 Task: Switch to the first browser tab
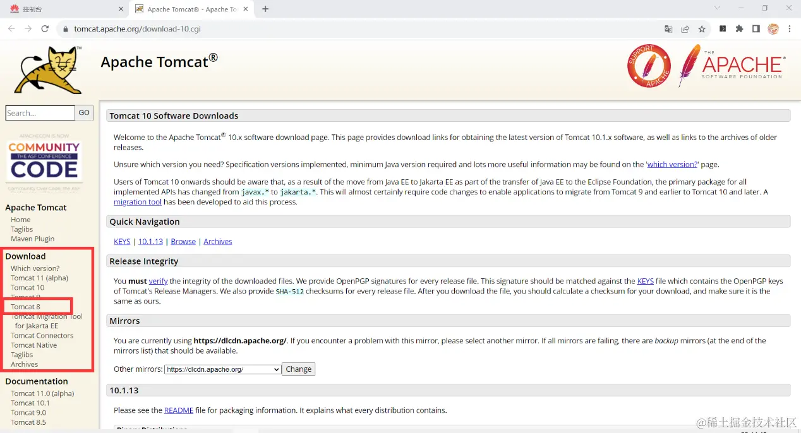coord(65,9)
